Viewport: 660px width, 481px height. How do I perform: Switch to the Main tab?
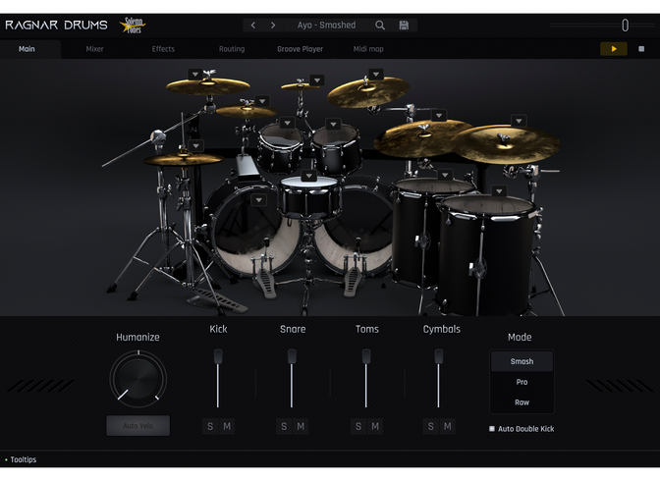27,49
